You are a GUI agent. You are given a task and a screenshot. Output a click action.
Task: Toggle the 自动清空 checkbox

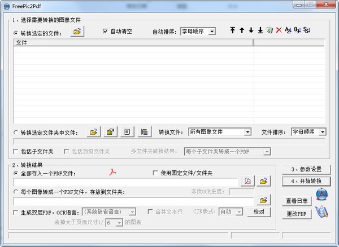(105, 31)
